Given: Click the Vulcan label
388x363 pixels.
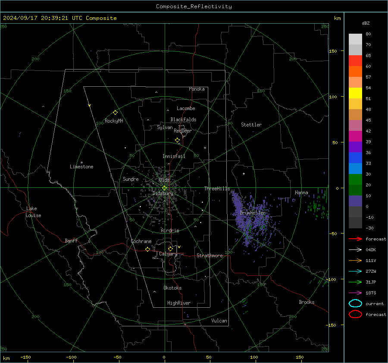Looking at the screenshot, I should pos(219,321).
